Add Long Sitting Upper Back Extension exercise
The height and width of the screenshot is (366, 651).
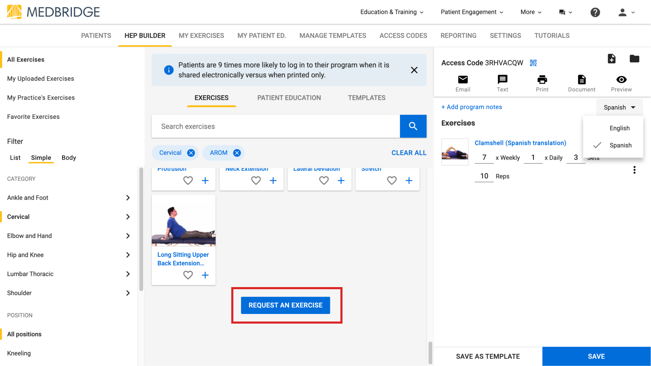pyautogui.click(x=205, y=275)
